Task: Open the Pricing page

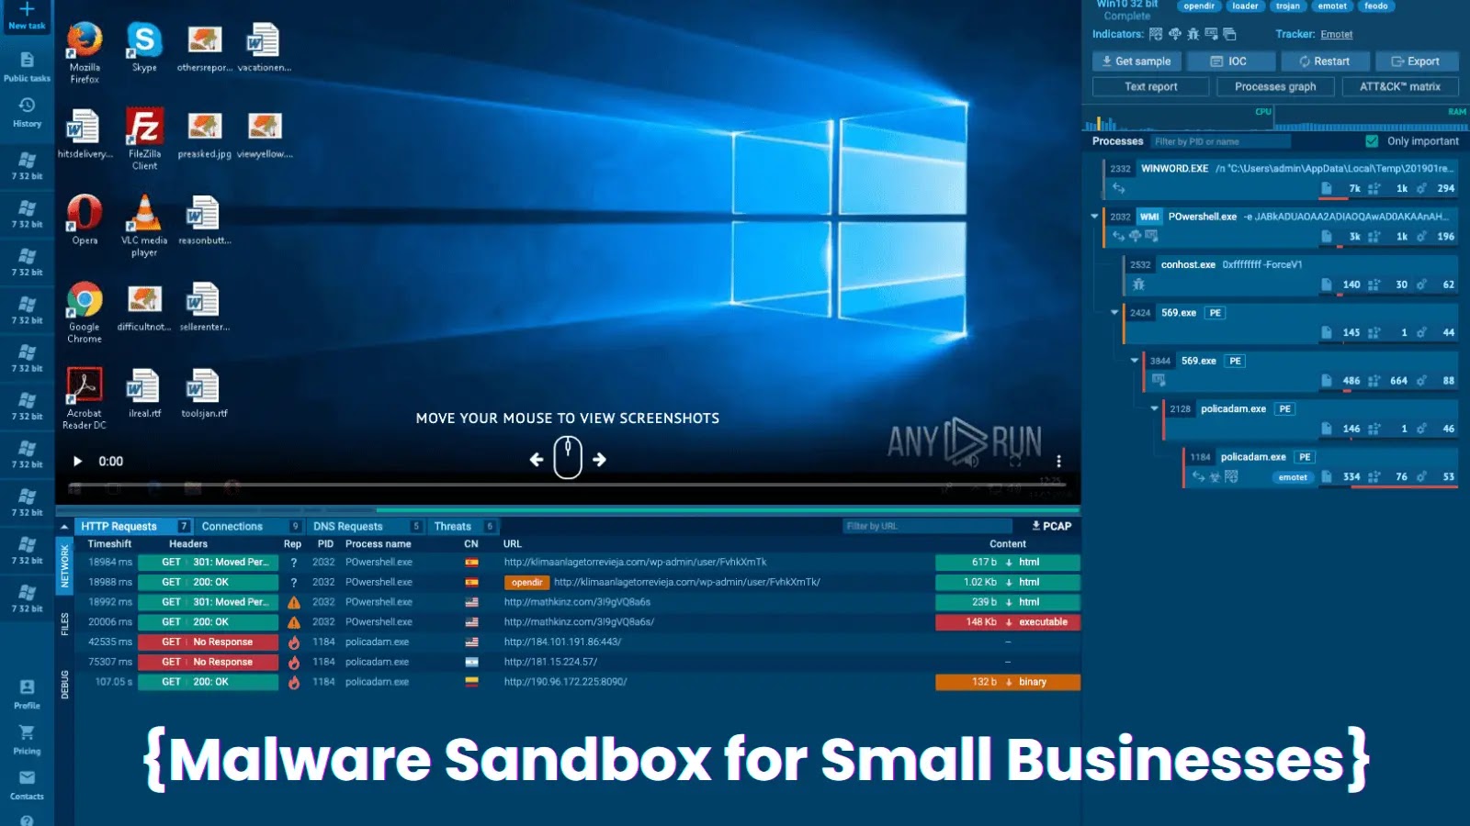Action: [27, 740]
